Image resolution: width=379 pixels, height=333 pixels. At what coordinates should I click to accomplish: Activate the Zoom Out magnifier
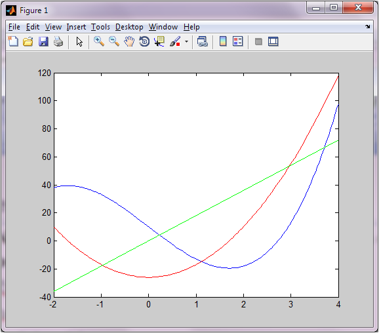click(114, 41)
